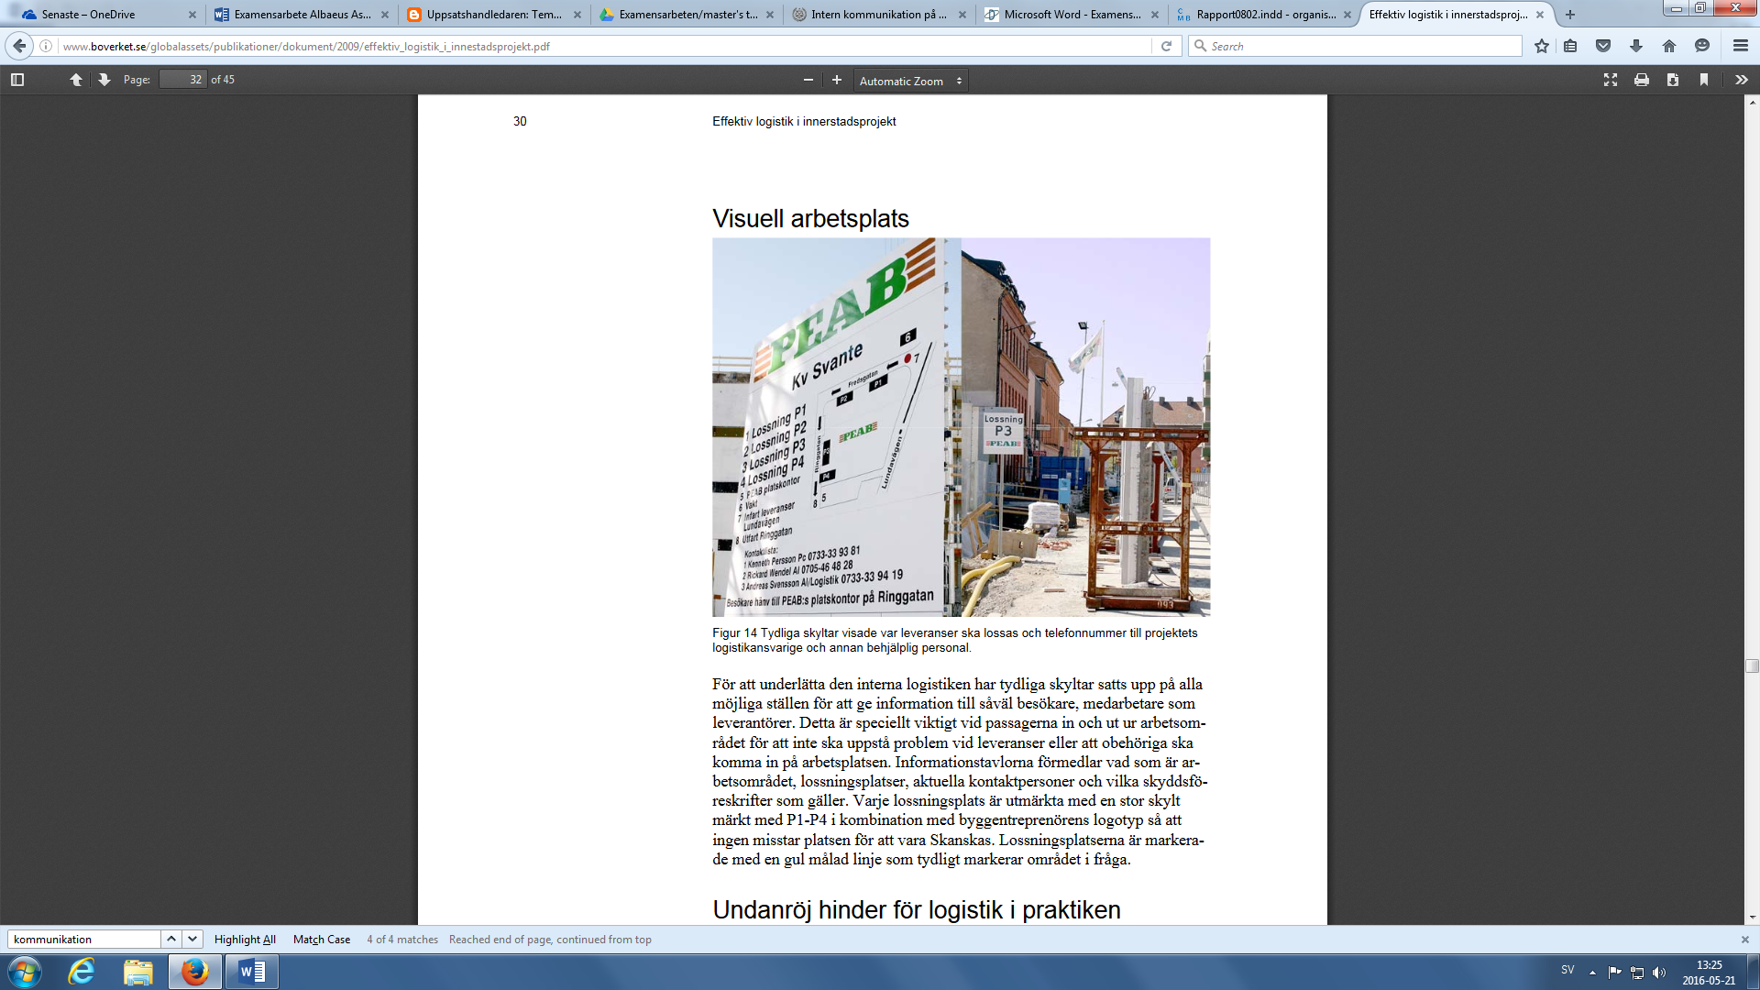Toggle Highlight All in find bar

(x=245, y=939)
